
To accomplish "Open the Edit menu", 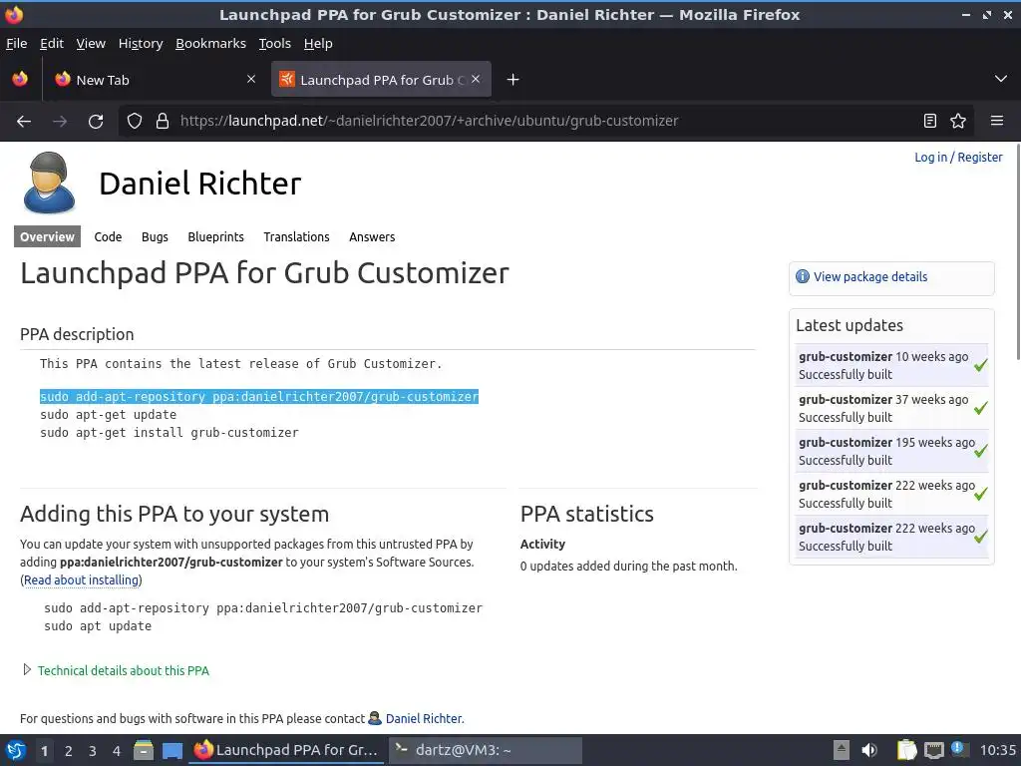I will (x=52, y=43).
